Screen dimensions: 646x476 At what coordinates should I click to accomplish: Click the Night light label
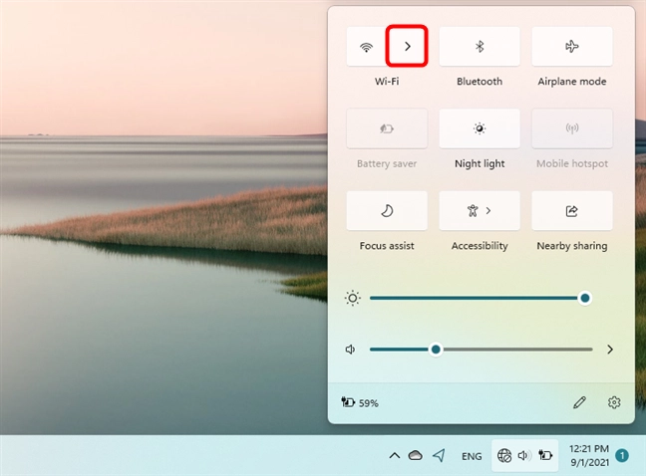[480, 163]
